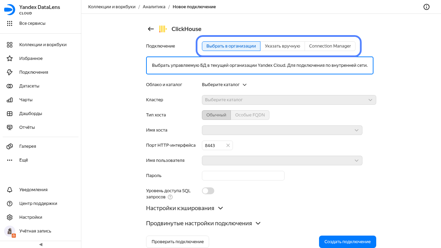Image resolution: width=441 pixels, height=248 pixels.
Task: Open 'Дашборды' in sidebar
Action: click(x=41, y=114)
